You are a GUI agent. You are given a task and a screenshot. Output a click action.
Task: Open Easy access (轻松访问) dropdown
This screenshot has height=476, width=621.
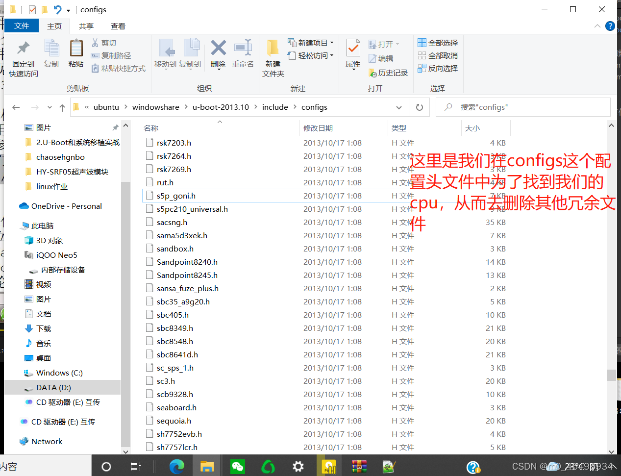(x=310, y=56)
